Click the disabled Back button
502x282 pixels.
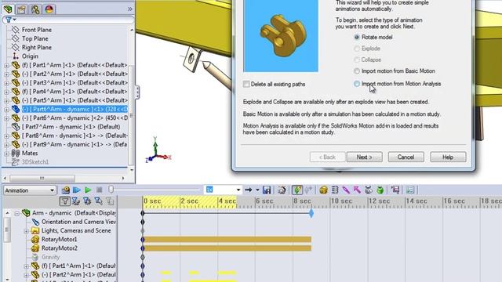pyautogui.click(x=327, y=157)
